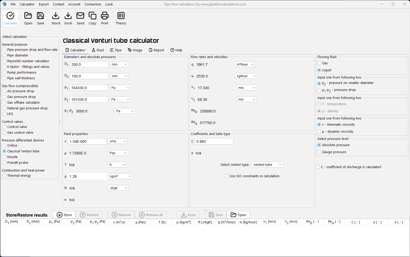Open the File menu
Image resolution: width=410 pixels, height=257 pixels.
coord(13,4)
